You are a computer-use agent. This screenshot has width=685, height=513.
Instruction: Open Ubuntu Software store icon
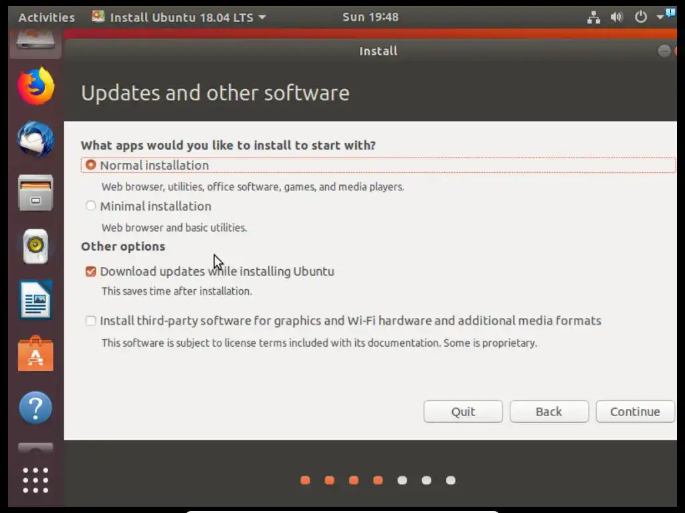click(36, 354)
